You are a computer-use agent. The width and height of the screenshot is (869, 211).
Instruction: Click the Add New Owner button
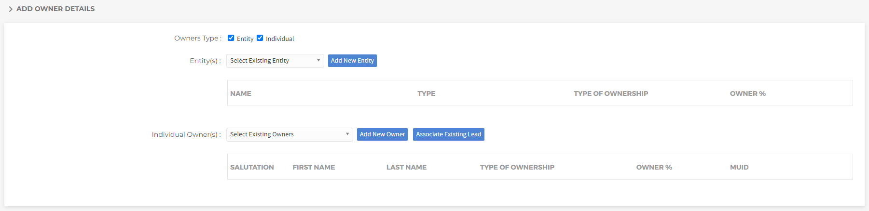382,134
